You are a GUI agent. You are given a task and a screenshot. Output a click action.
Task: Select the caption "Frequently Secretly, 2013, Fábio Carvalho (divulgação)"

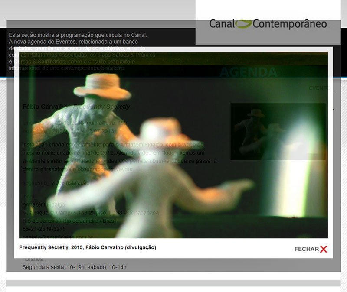click(x=88, y=247)
